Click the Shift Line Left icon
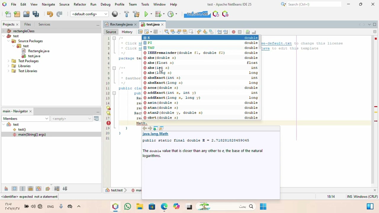The width and height of the screenshot is (379, 213). [x=219, y=32]
